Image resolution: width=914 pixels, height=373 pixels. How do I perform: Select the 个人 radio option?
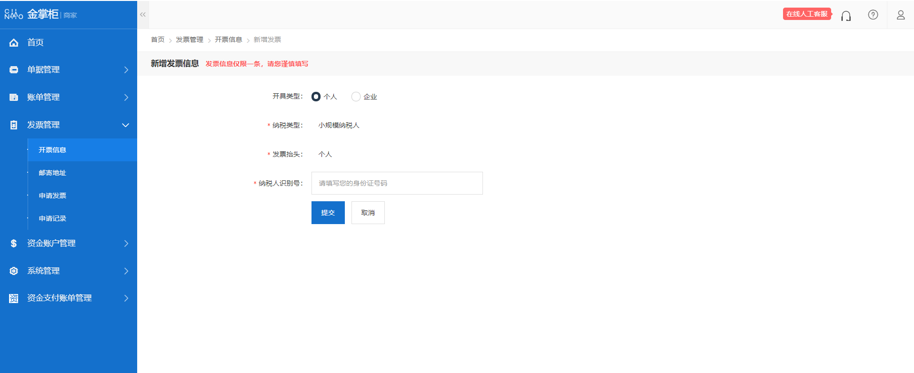click(x=316, y=97)
